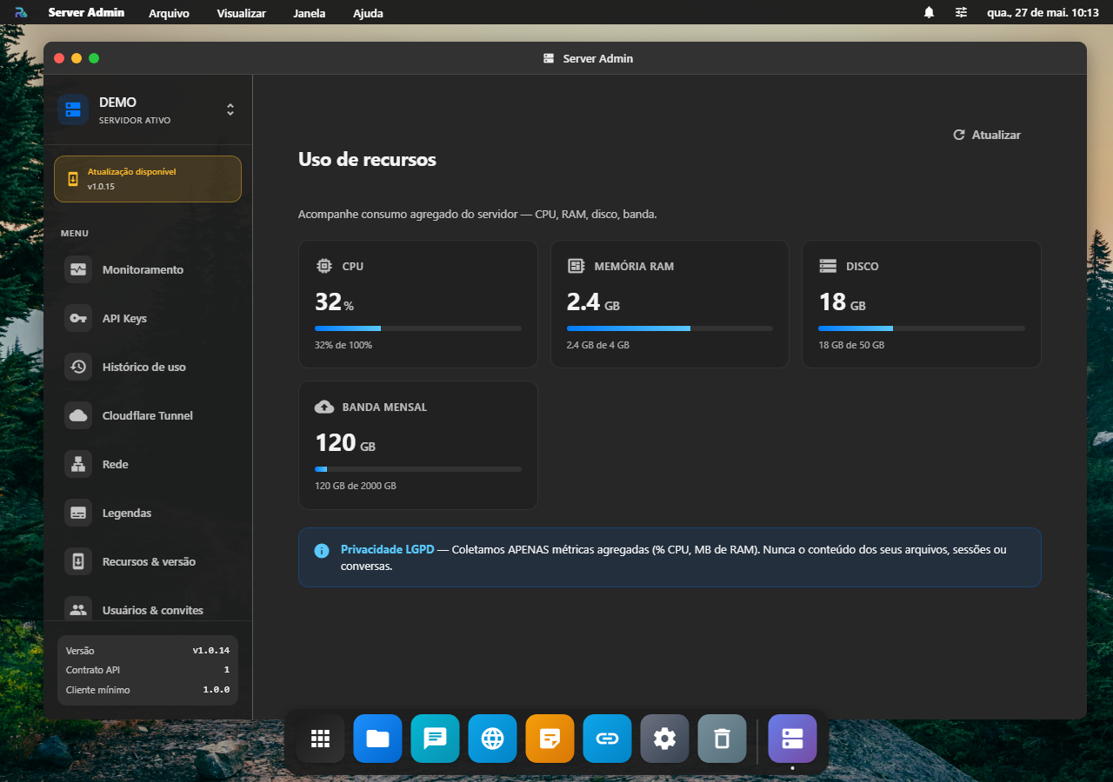The height and width of the screenshot is (782, 1113).
Task: Click the "SERVIDOR ATIVO" status label
Action: 135,121
